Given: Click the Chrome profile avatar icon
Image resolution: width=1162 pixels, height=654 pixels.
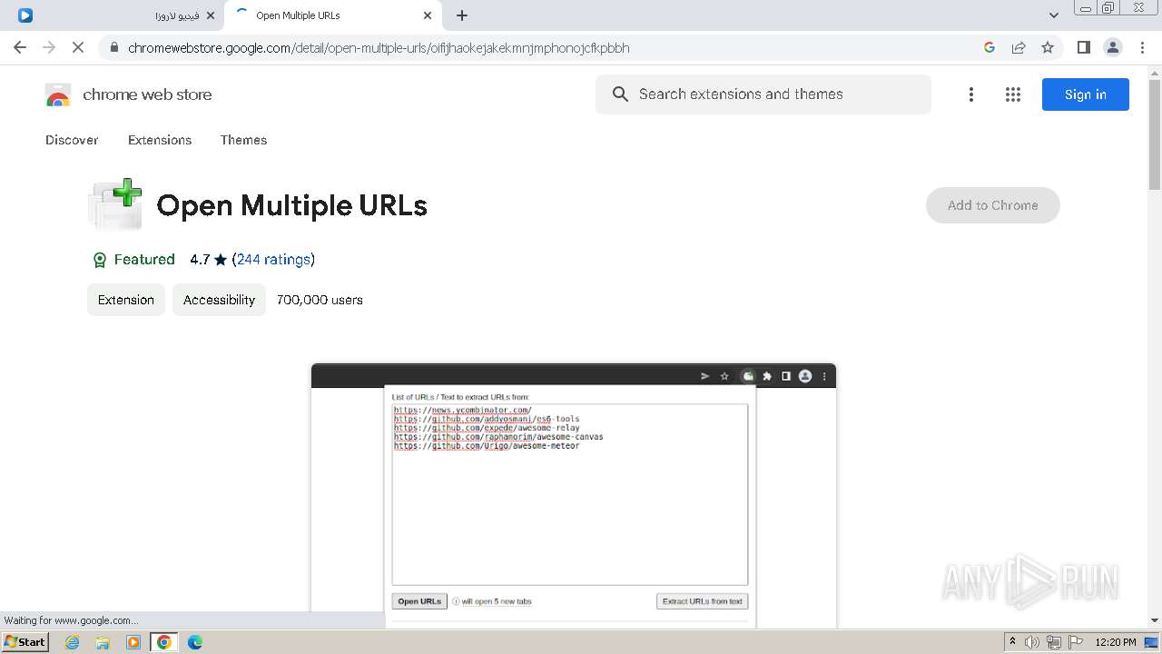Looking at the screenshot, I should (1113, 47).
